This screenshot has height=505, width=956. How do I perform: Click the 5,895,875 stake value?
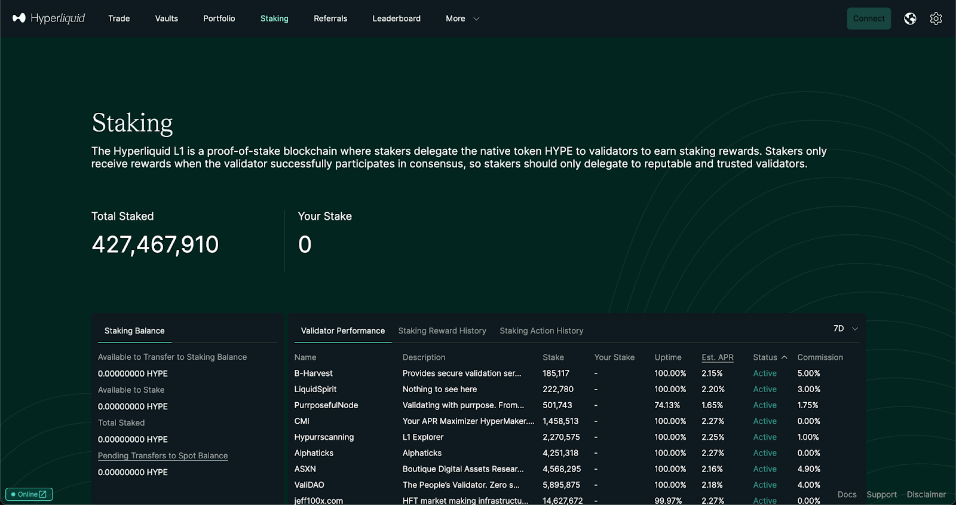(561, 485)
